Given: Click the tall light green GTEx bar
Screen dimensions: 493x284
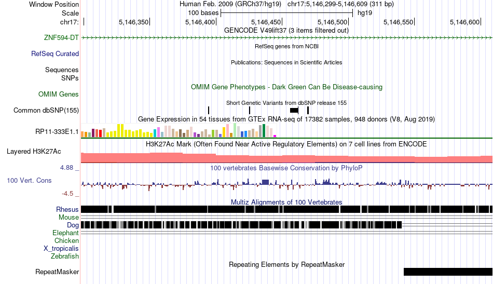Looking at the screenshot, I should [x=235, y=130].
